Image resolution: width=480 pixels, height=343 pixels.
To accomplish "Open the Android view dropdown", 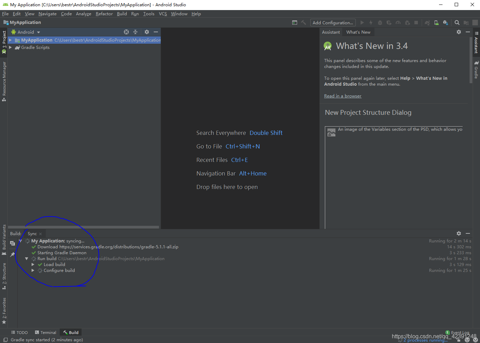I will tap(25, 32).
